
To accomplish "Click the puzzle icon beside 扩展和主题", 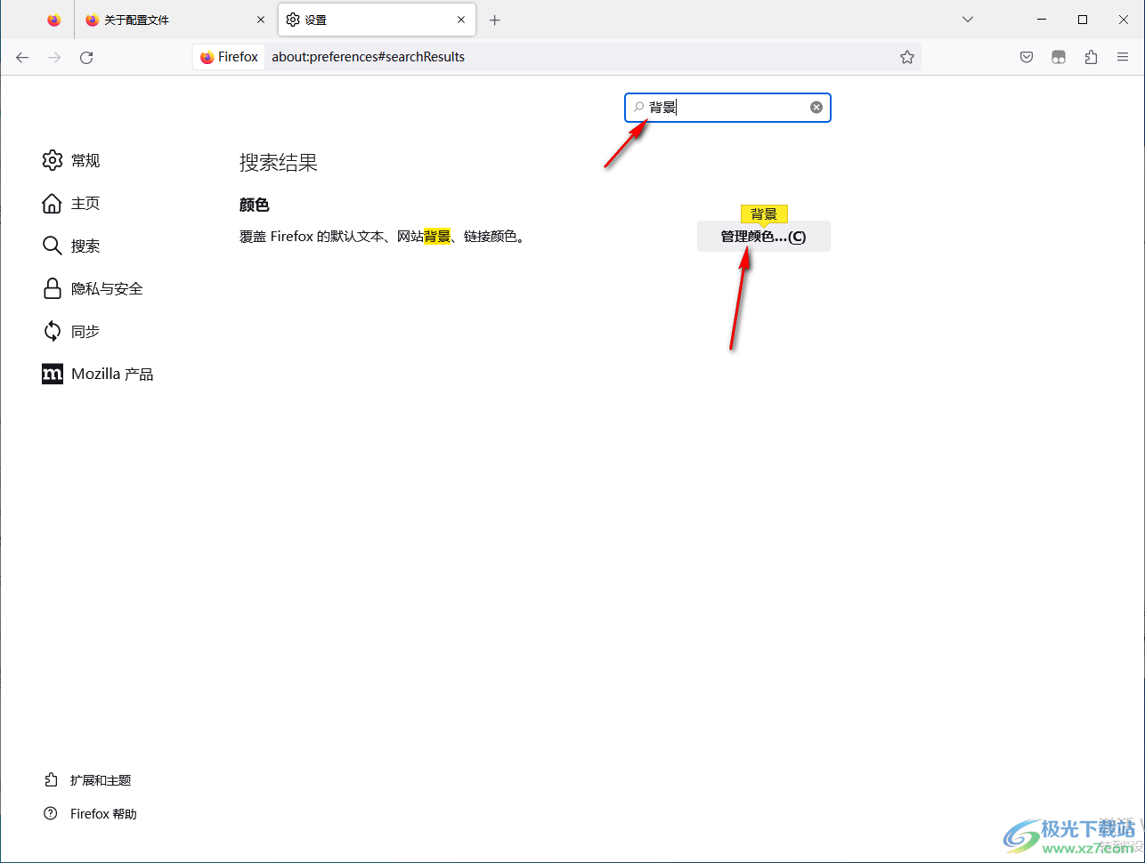I will pyautogui.click(x=52, y=780).
